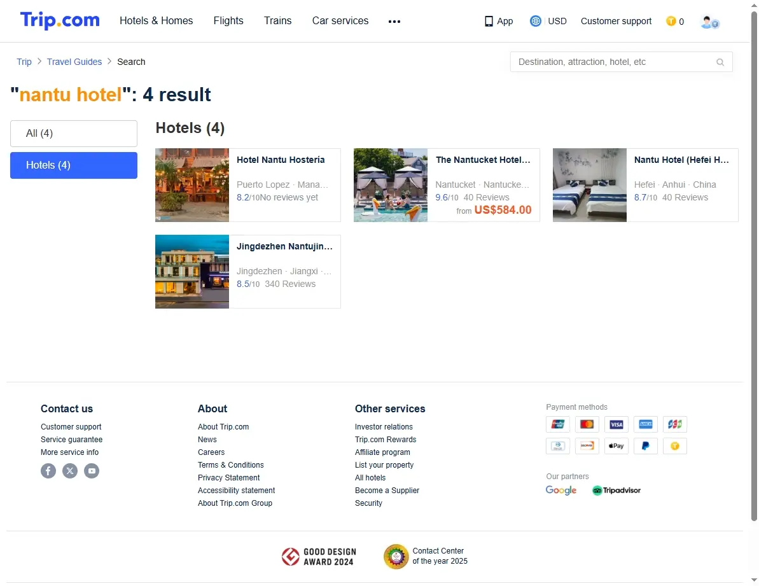This screenshot has height=586, width=759.
Task: Open Jingdezhen Nantujin hotel thumbnail
Action: tap(192, 272)
